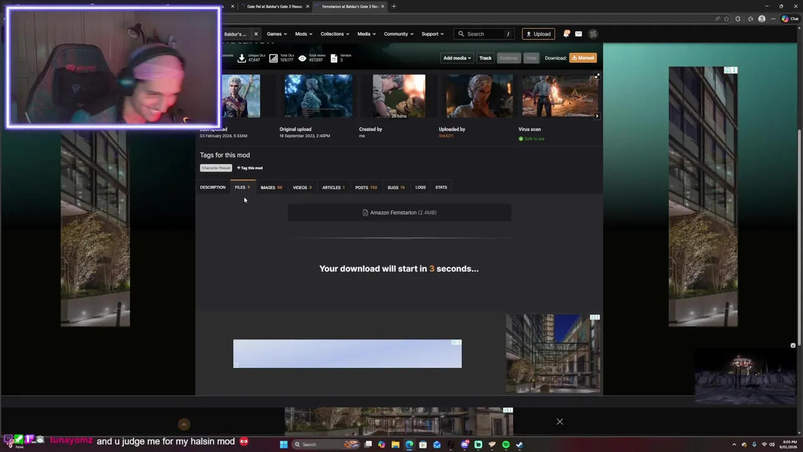
Task: Open the Games dropdown menu
Action: click(x=277, y=34)
